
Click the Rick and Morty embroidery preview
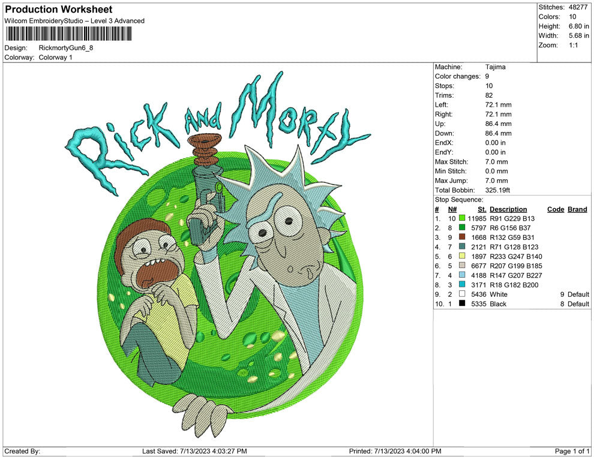[x=218, y=254]
